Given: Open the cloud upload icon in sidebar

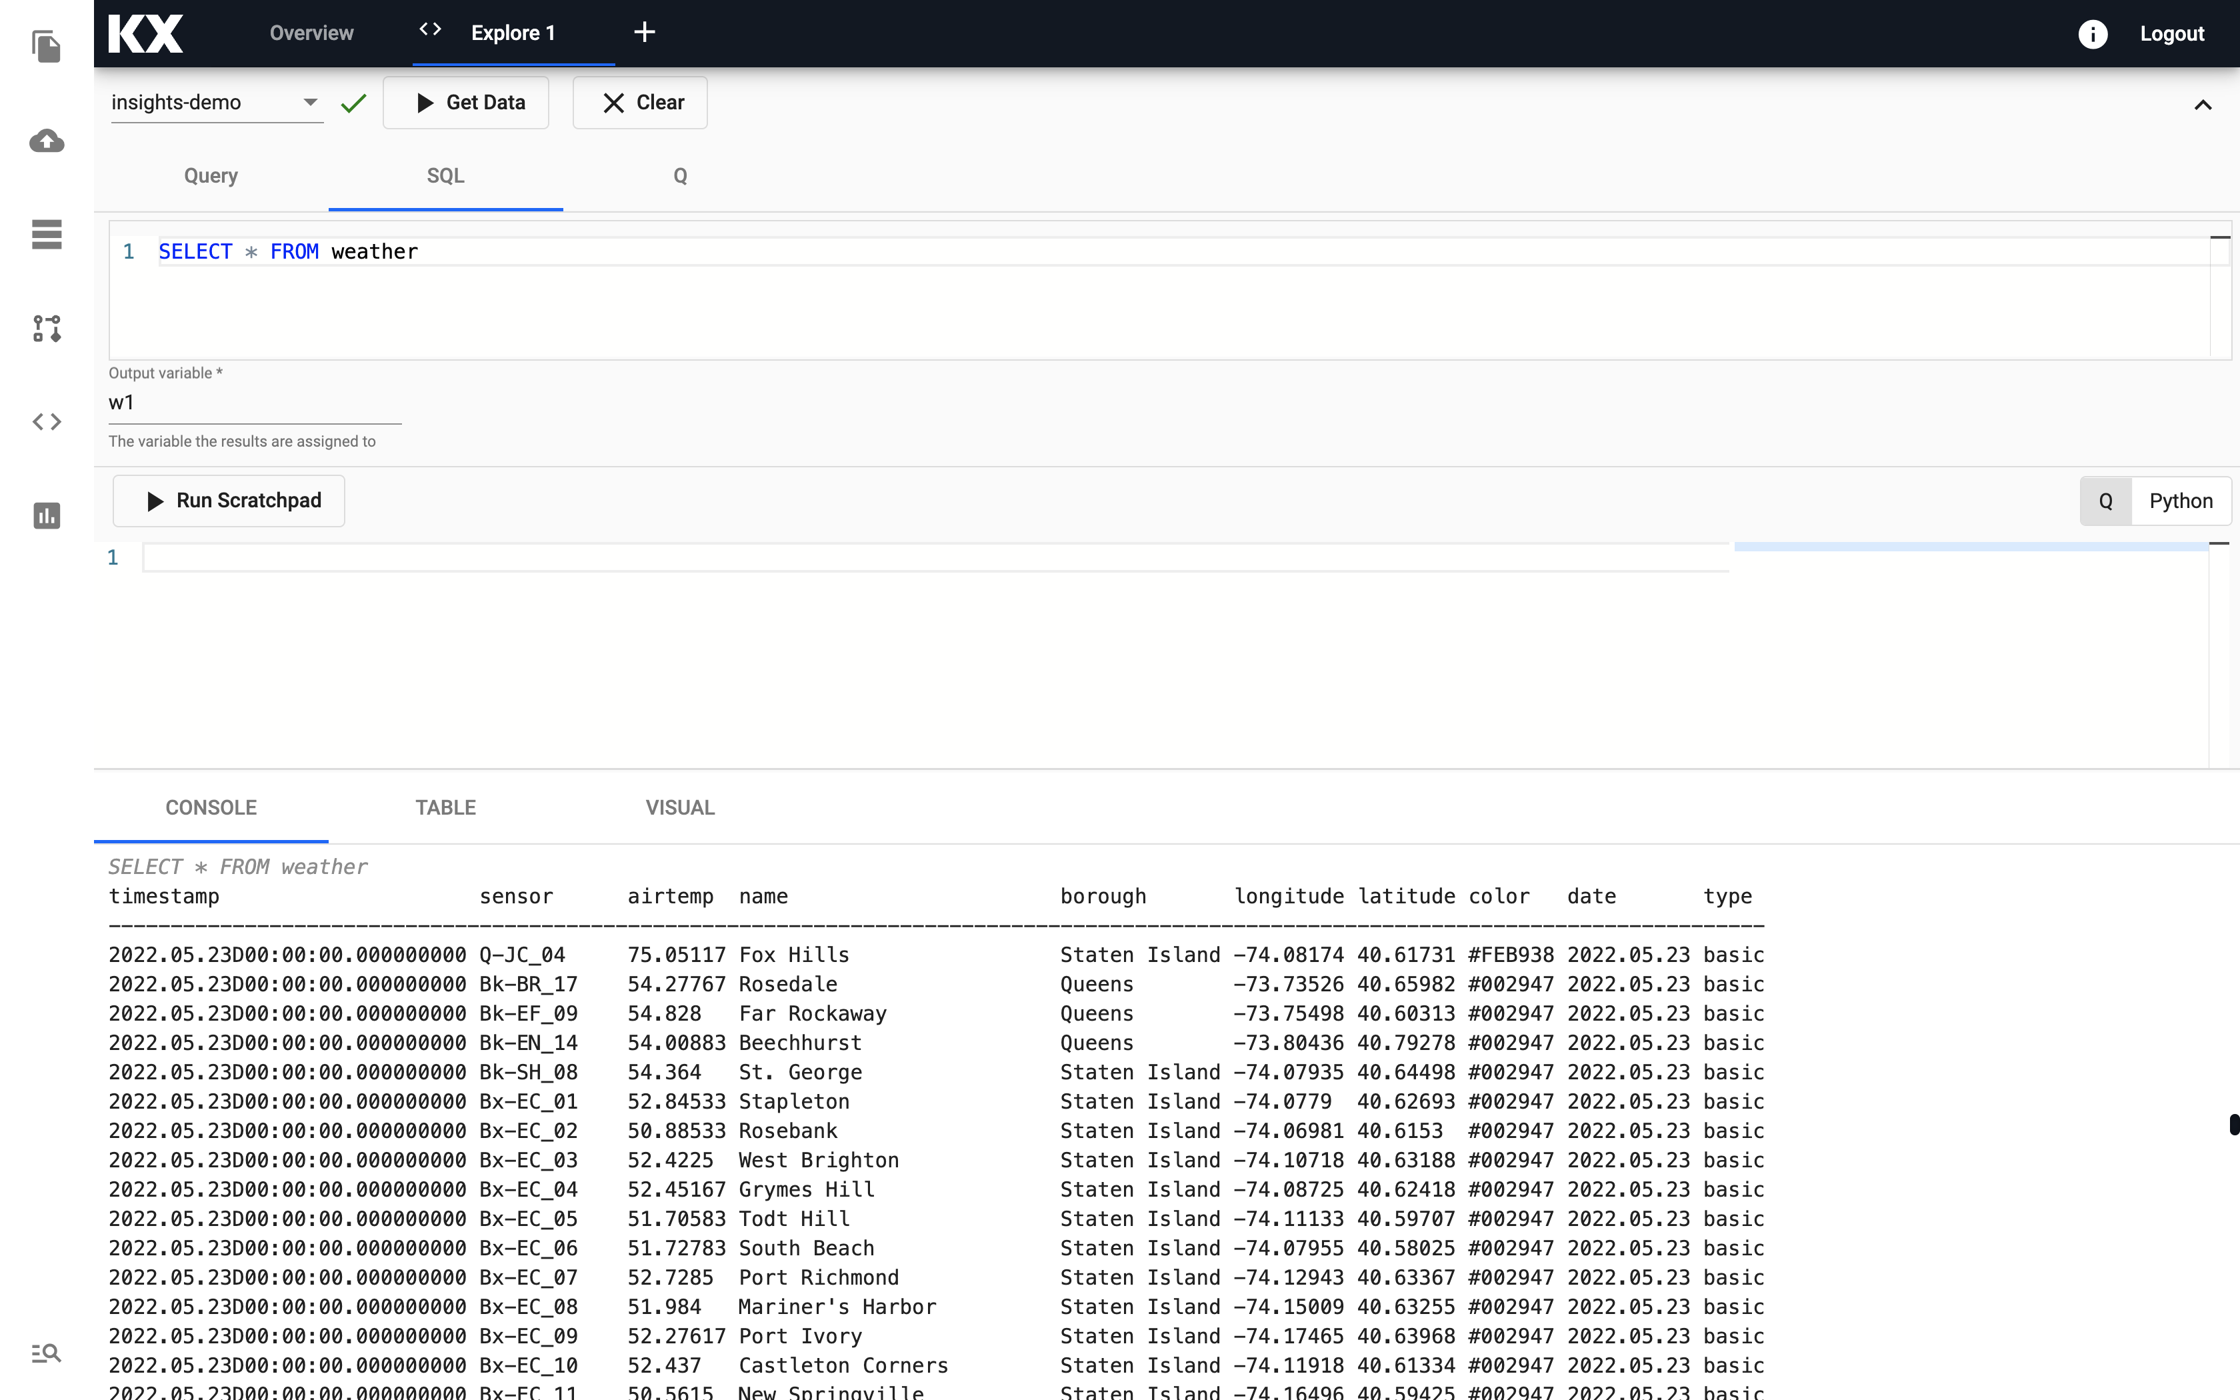Looking at the screenshot, I should pyautogui.click(x=46, y=141).
